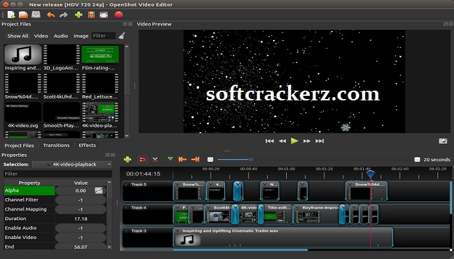This screenshot has height=259, width=454.
Task: Click the horizontal timeline scrollbar
Action: [x=241, y=250]
